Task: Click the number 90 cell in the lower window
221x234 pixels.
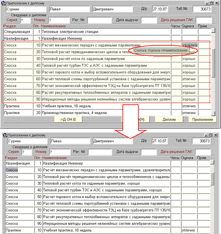Action: coord(38,224)
